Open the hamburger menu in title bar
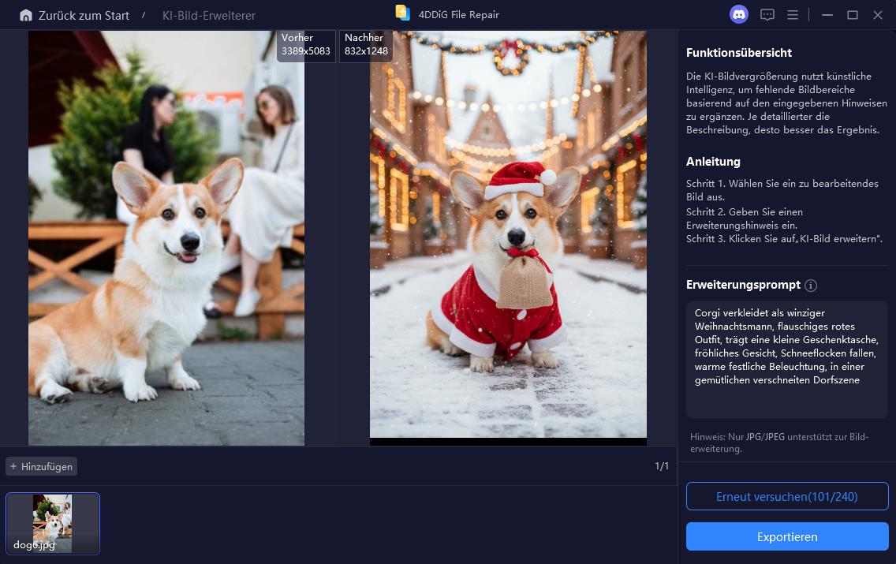 coord(793,15)
